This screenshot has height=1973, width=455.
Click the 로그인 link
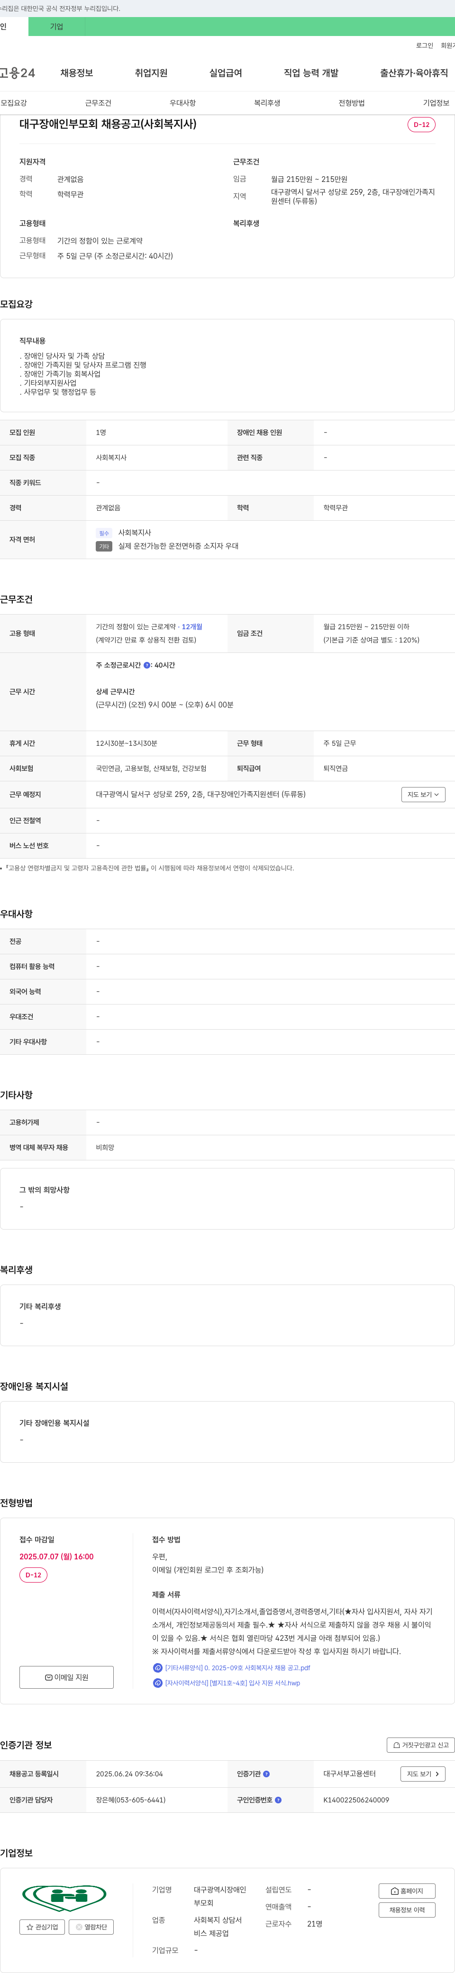pyautogui.click(x=424, y=46)
